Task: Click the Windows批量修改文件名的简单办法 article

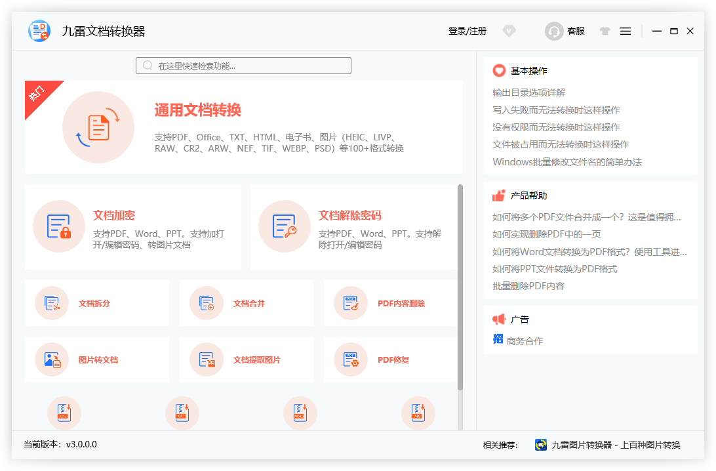Action: [567, 161]
